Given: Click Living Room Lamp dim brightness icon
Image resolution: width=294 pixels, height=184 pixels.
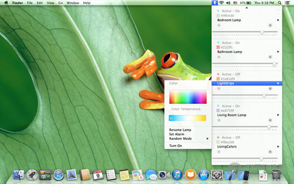Looking at the screenshot, I should 219,120.
